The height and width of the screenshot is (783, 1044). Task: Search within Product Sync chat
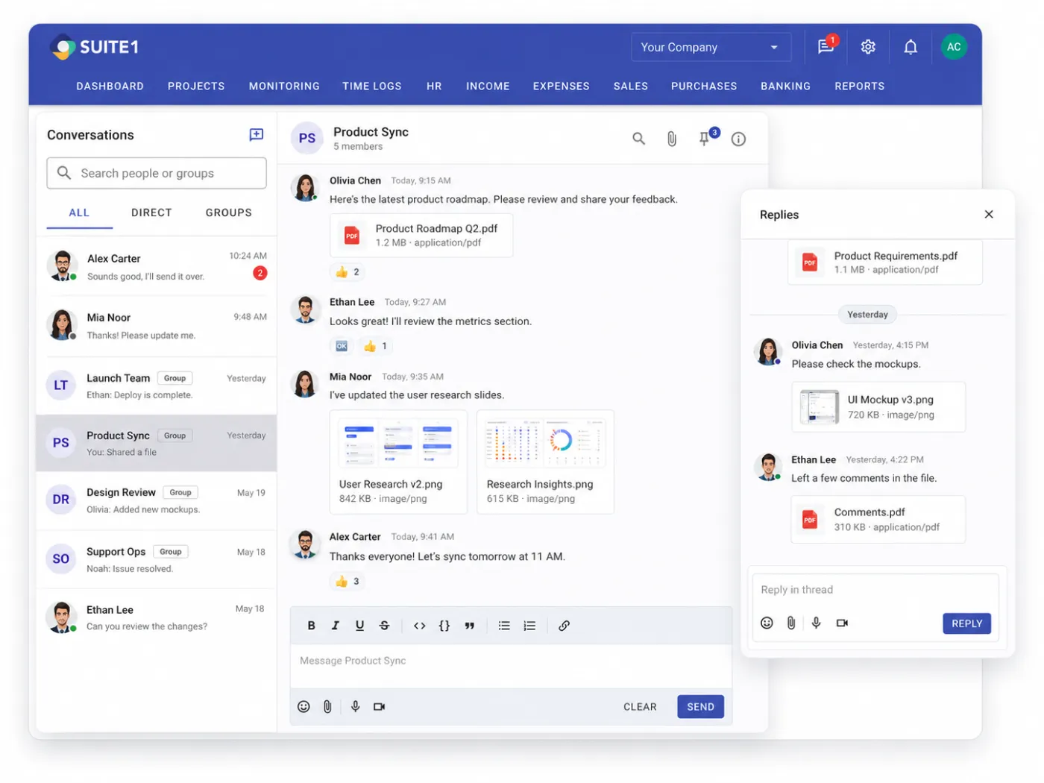pos(638,139)
